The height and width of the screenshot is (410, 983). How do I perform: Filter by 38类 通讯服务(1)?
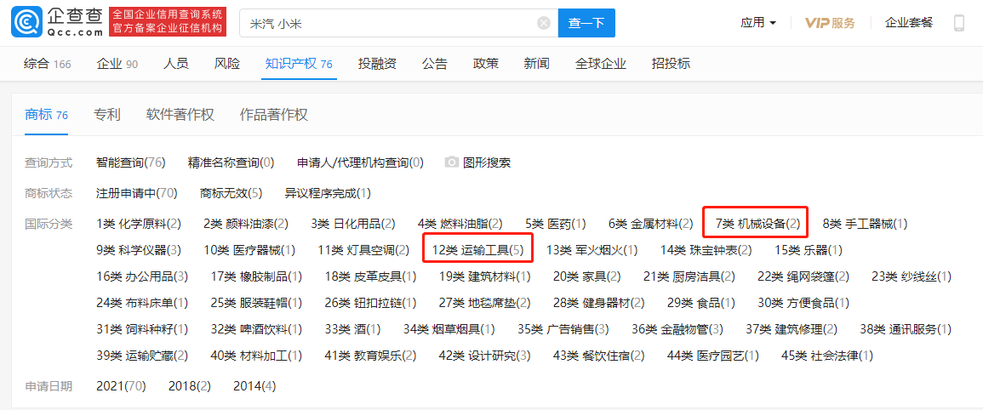click(906, 329)
